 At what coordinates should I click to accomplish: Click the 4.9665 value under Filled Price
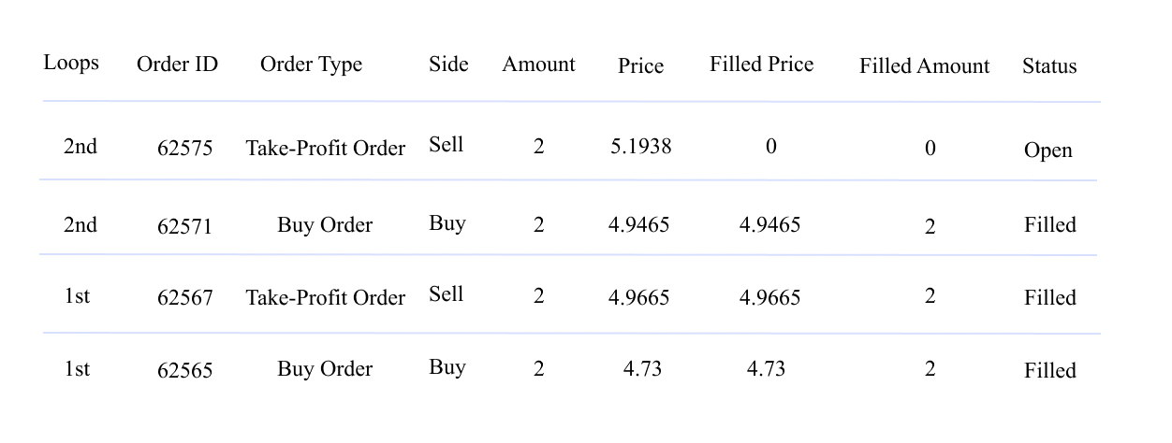coord(769,298)
